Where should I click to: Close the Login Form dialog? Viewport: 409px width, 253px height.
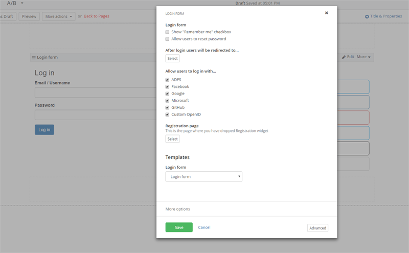click(x=326, y=13)
